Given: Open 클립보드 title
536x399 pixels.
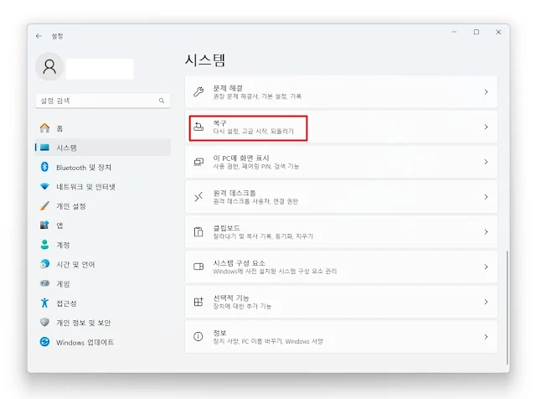Looking at the screenshot, I should pyautogui.click(x=226, y=228).
